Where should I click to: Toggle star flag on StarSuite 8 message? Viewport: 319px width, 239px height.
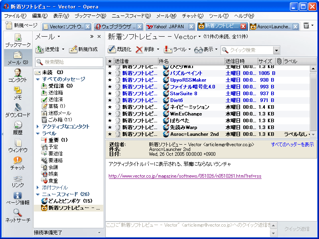(110, 94)
